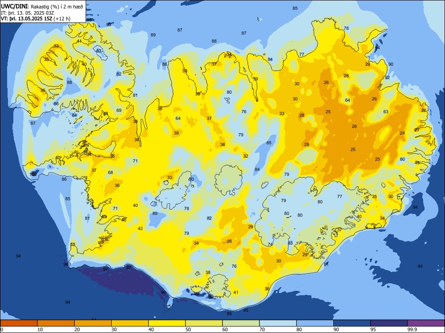Click the 10–20 orange legend swatch
Image resolution: width=445 pixels, height=333 pixels.
point(56,323)
